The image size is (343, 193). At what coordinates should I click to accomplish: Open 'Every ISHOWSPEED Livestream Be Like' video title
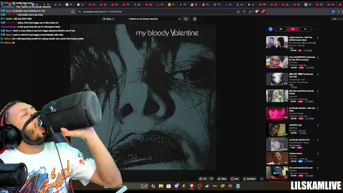[x=302, y=58]
